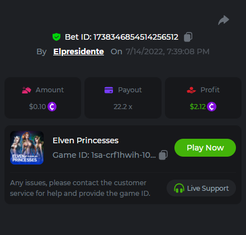Open the Elpresidente user profile
Viewport: 246px width, 235px height.
coord(78,51)
